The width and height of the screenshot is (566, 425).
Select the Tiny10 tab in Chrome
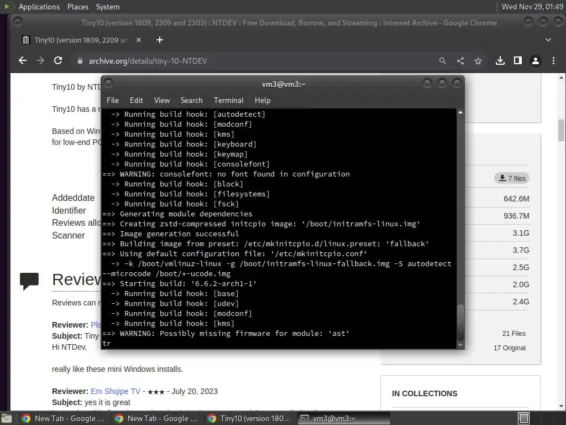pos(81,40)
